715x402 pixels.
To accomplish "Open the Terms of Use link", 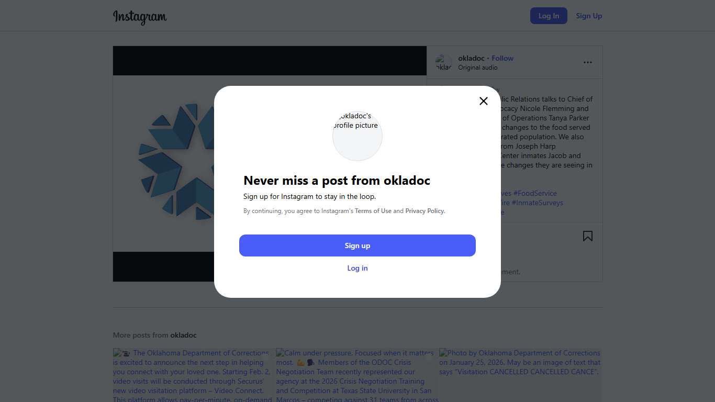I will click(373, 211).
